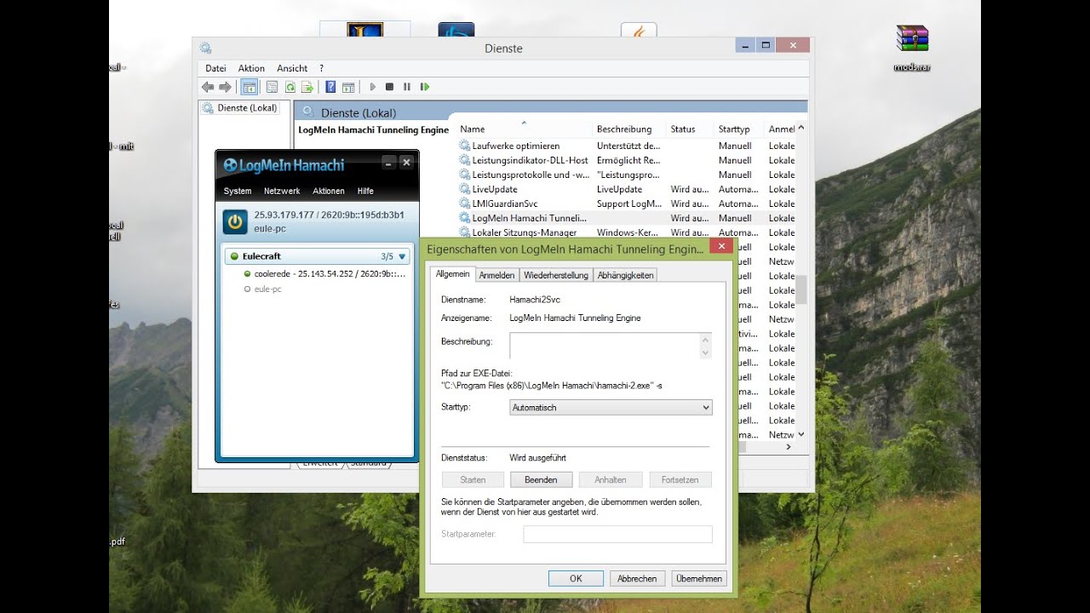
Task: Click gear icon of LMIGuardianSvc row
Action: pyautogui.click(x=464, y=203)
